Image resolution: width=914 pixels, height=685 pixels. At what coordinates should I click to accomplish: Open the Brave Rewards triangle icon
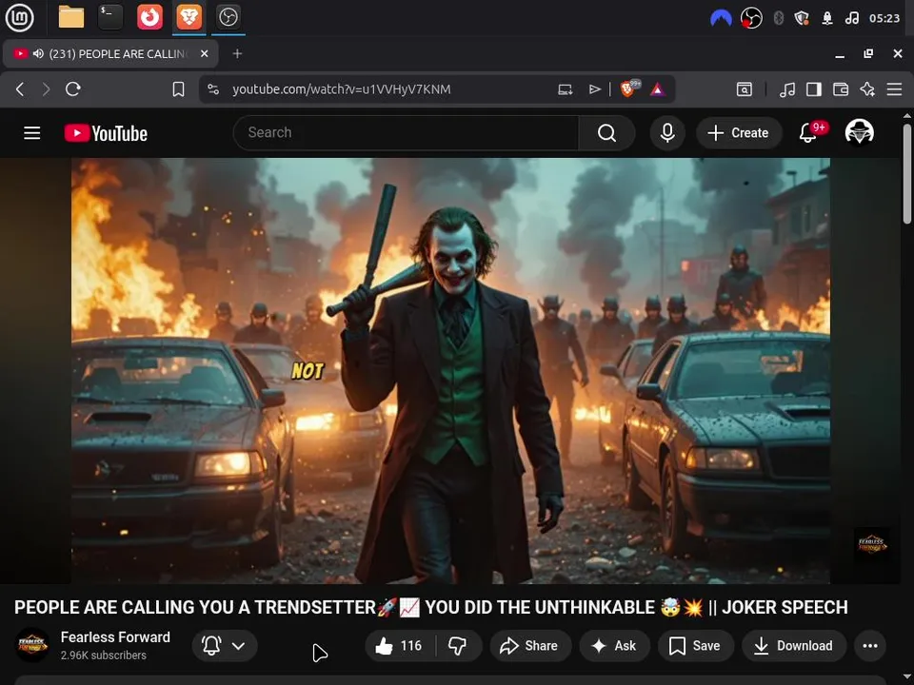click(658, 89)
